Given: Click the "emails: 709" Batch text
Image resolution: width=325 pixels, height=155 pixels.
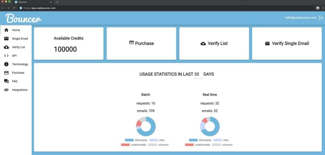Looking at the screenshot, I should tap(146, 111).
